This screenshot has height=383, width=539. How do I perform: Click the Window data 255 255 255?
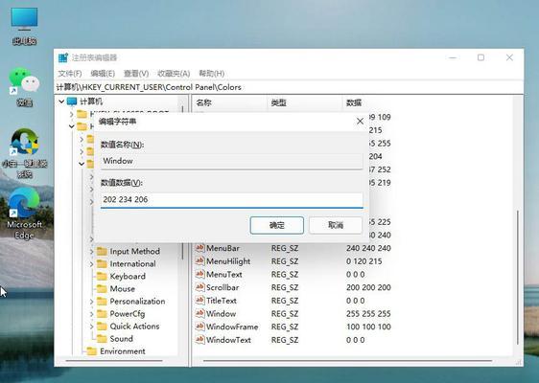[x=368, y=313]
